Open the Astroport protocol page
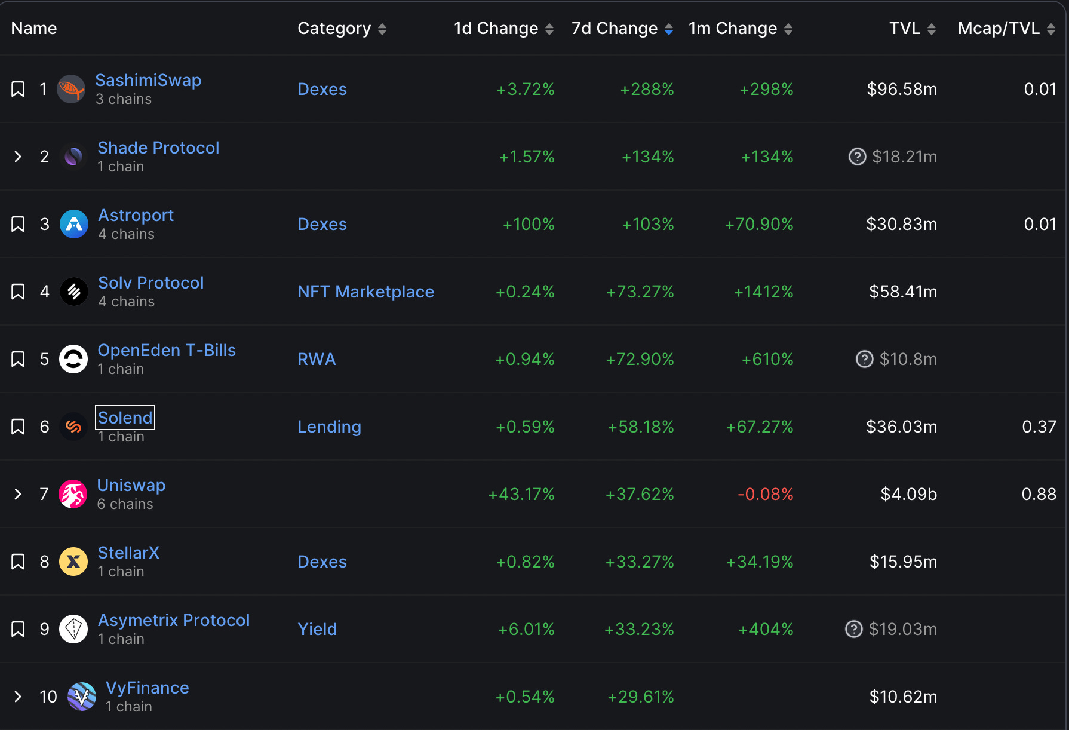1069x730 pixels. tap(136, 215)
